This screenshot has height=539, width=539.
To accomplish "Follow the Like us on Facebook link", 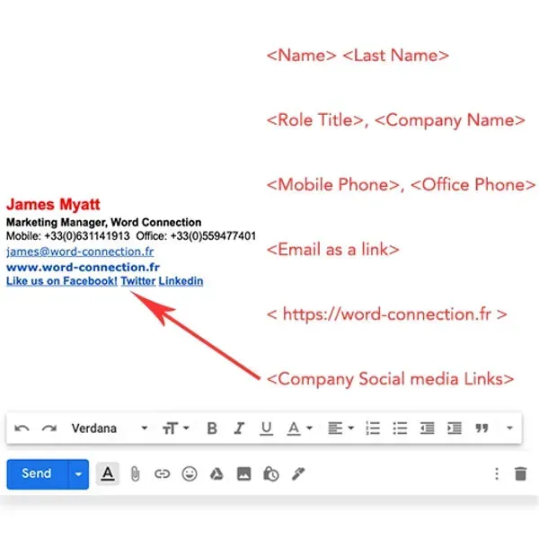I will coord(62,281).
